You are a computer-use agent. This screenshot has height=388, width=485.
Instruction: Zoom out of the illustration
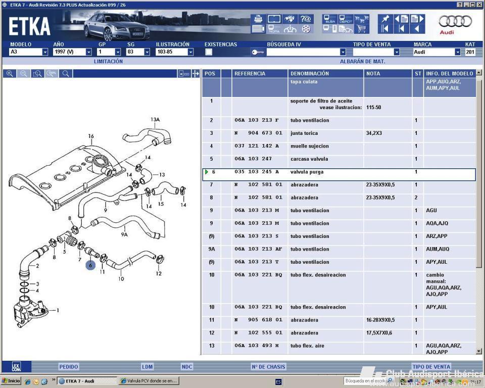pyautogui.click(x=24, y=73)
